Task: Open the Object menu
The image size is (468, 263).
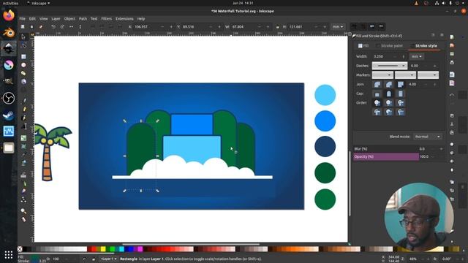Action: (69, 18)
